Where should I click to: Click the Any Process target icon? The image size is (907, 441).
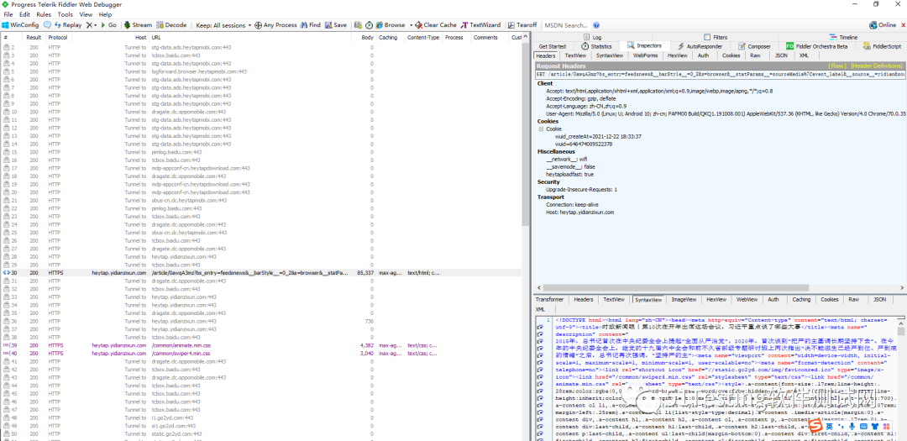click(x=259, y=25)
